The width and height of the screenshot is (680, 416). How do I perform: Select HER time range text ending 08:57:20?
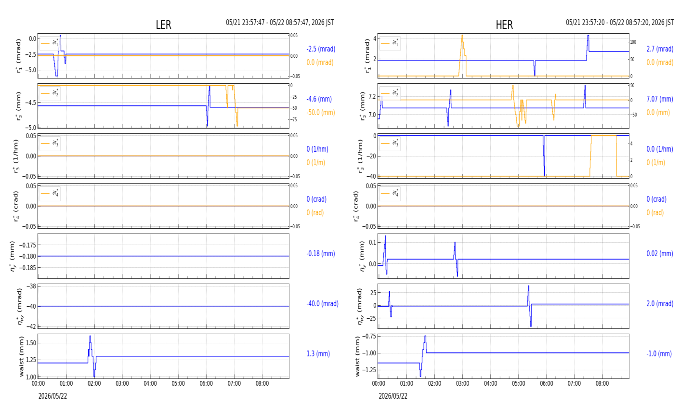click(x=620, y=23)
